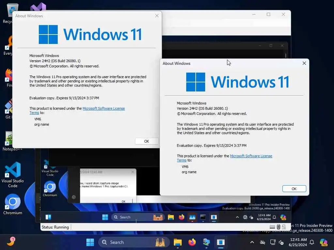This screenshot has height=250, width=334.
Task: Click the dark window's vertical scrollbar
Action: [x=286, y=55]
